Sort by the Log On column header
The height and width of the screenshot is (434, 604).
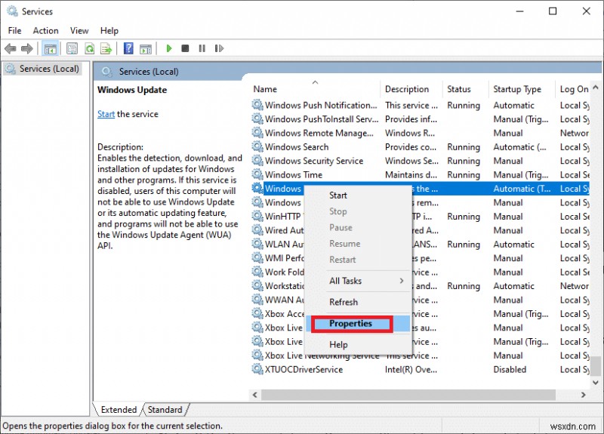pyautogui.click(x=574, y=89)
